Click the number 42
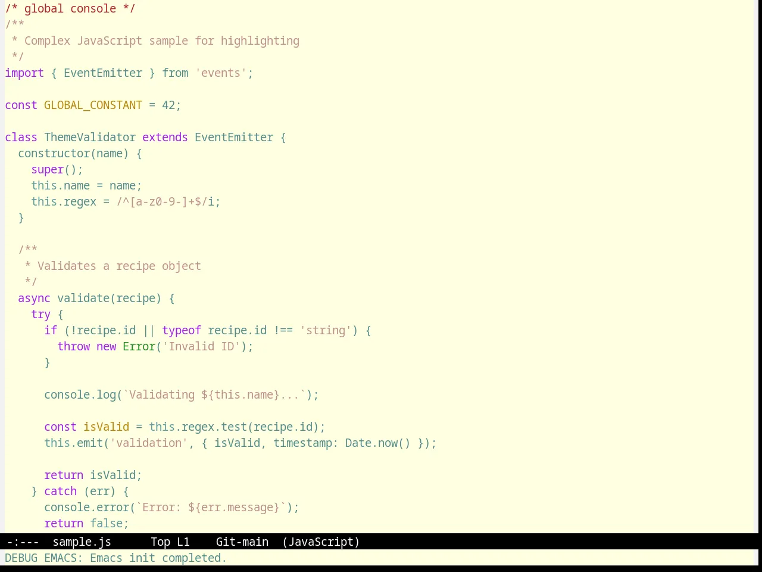The image size is (762, 572). pos(168,105)
